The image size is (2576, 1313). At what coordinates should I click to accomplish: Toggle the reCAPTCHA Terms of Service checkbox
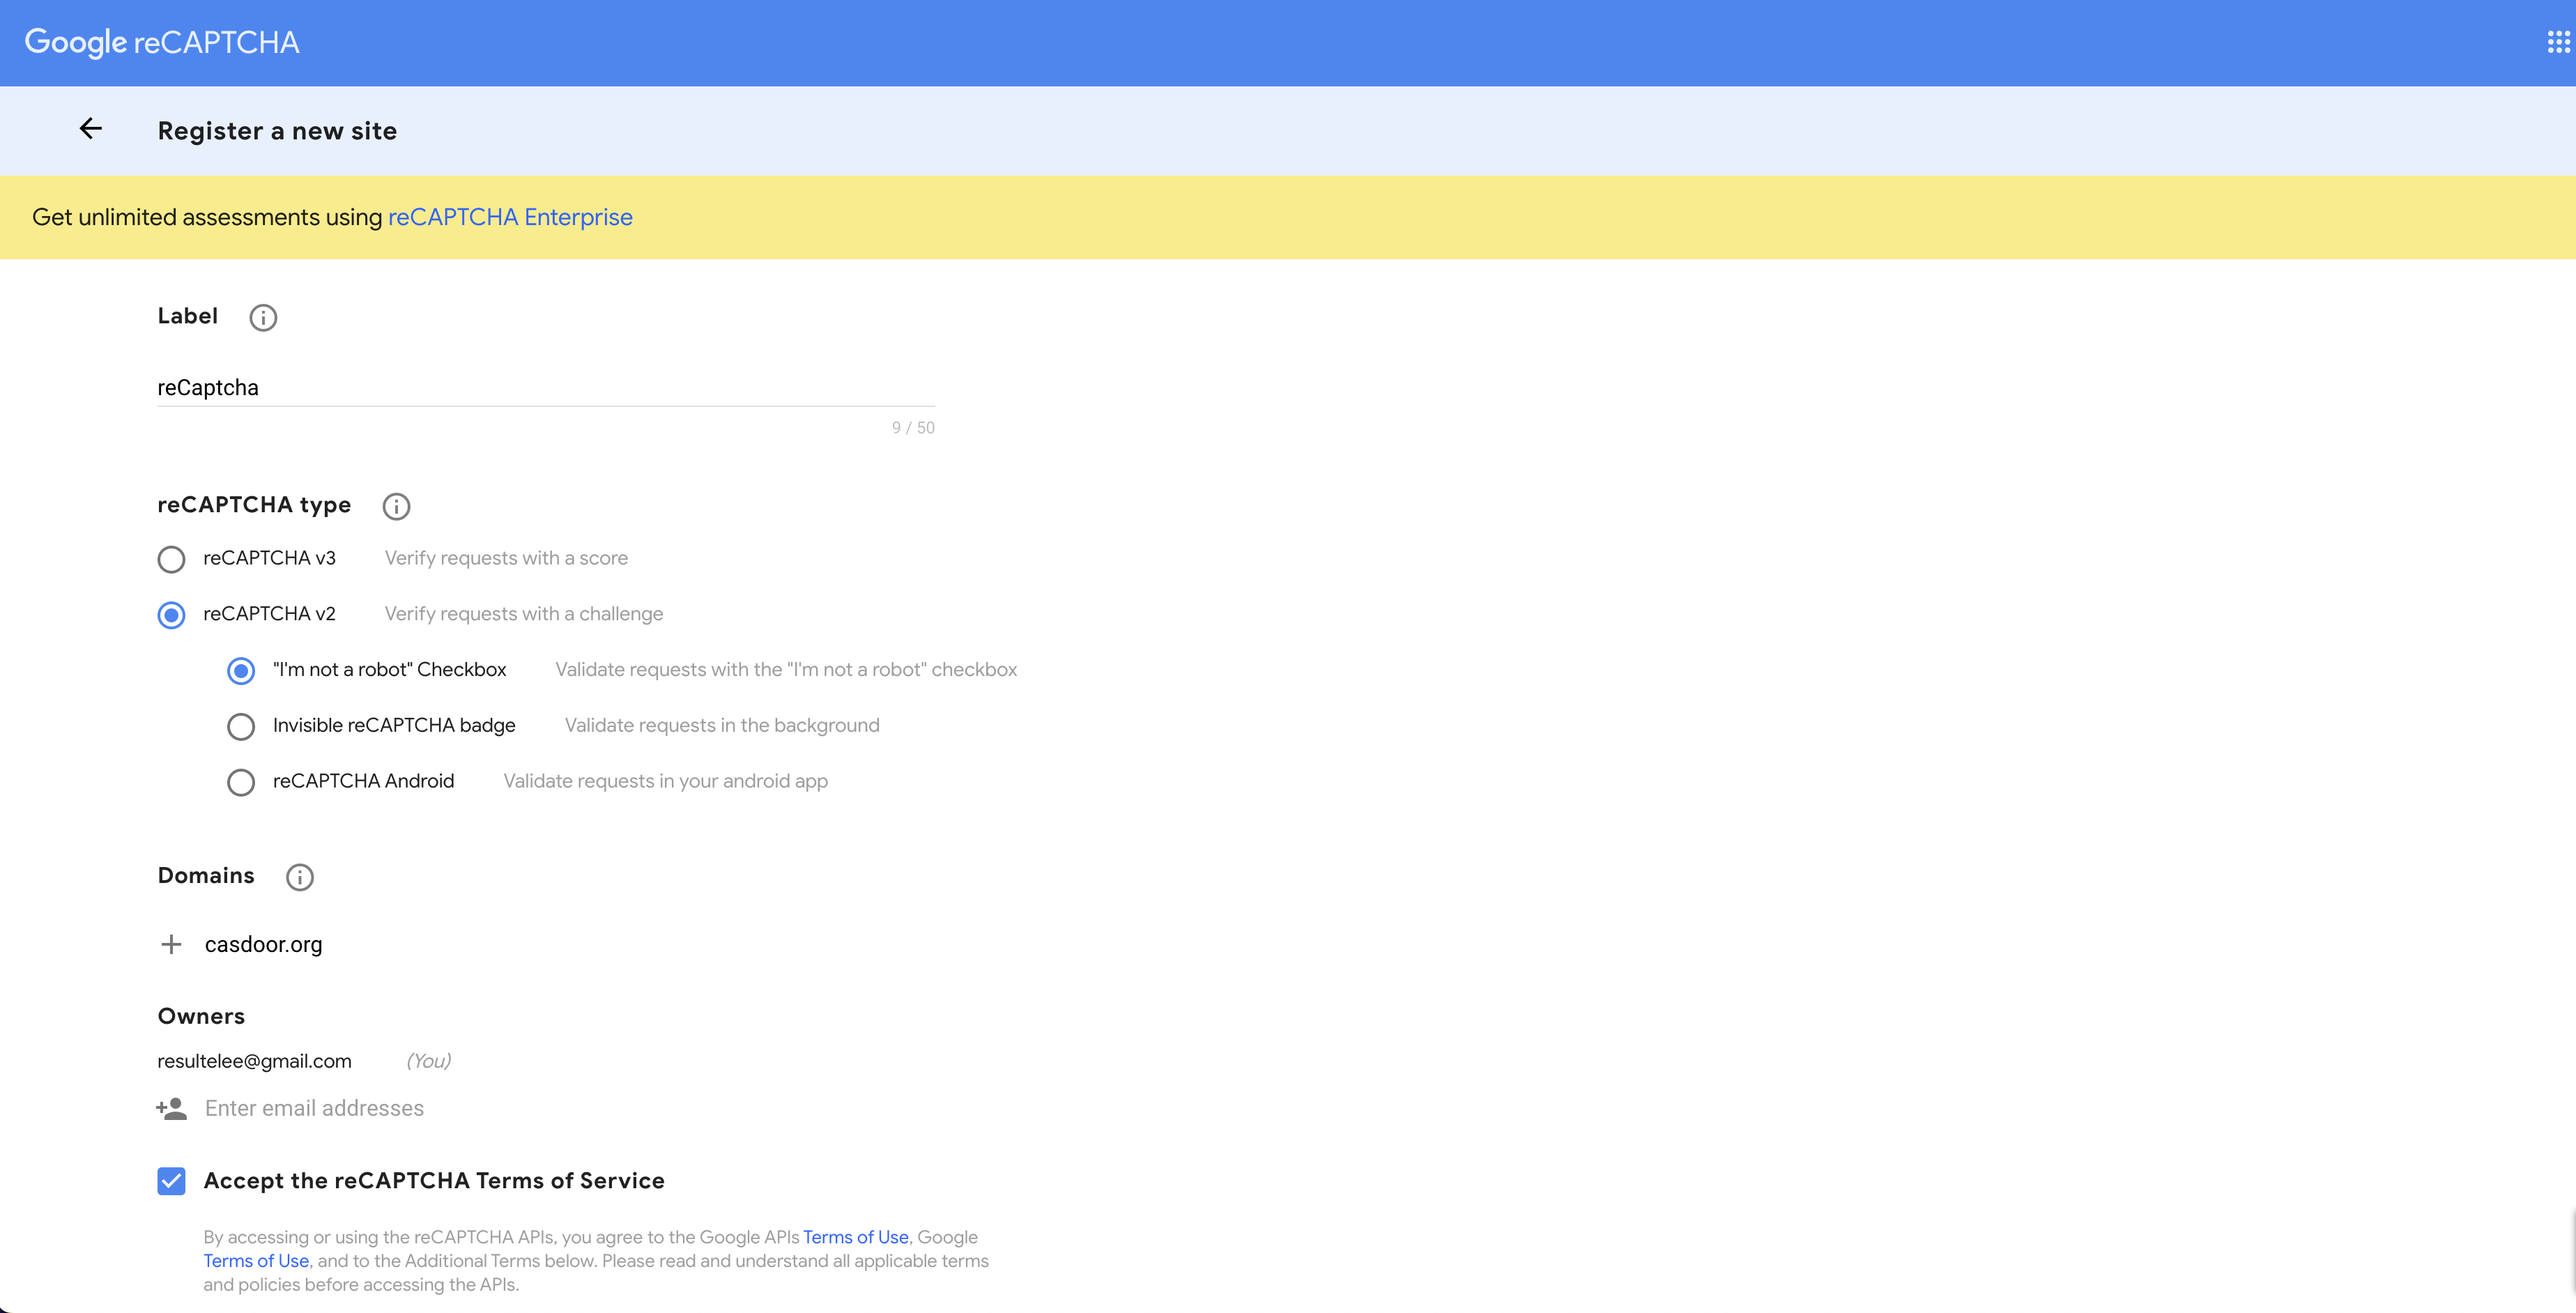[x=171, y=1181]
